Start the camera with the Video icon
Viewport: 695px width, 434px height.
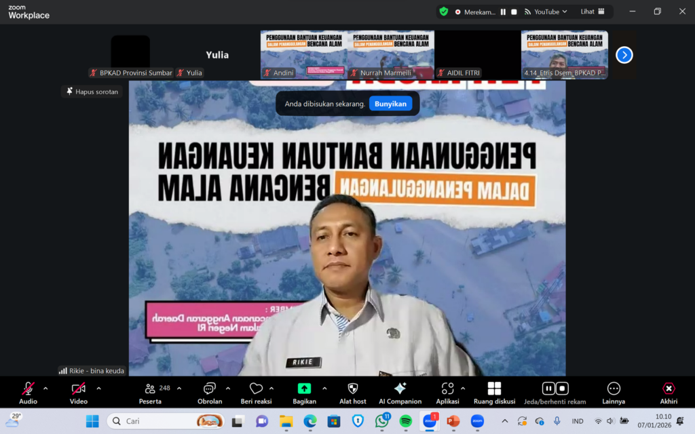coord(79,389)
